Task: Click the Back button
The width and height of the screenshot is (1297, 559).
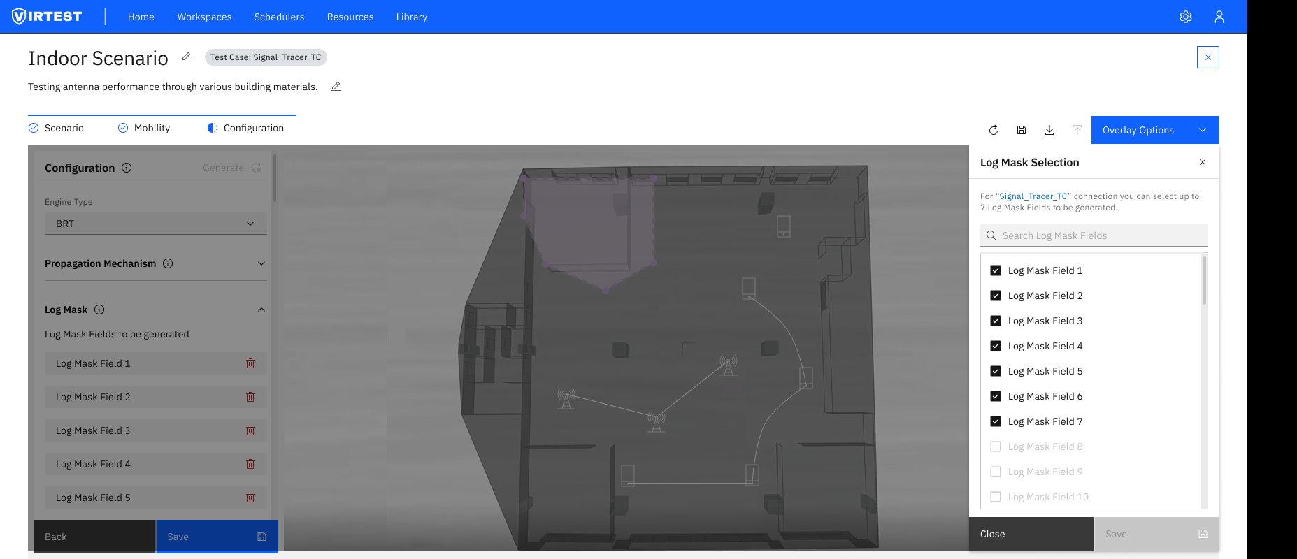Action: [x=94, y=537]
